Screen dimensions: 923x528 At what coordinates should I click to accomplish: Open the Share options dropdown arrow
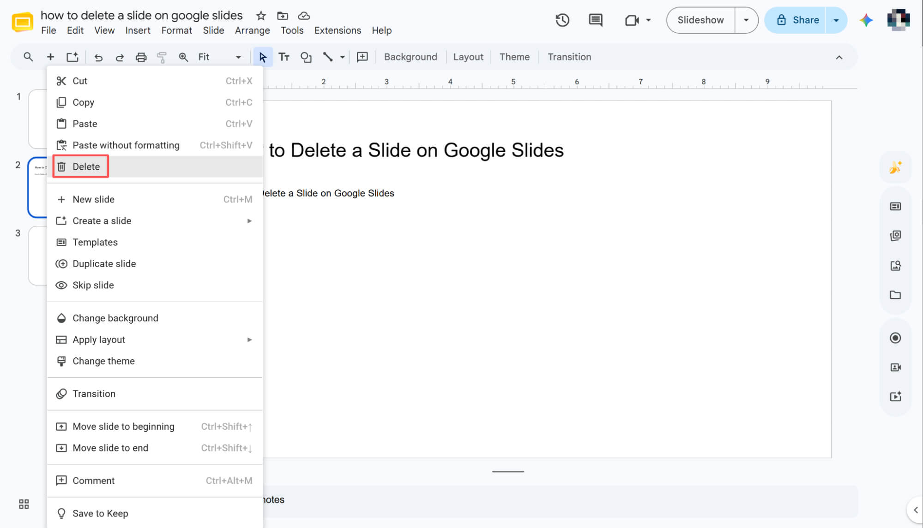[836, 20]
